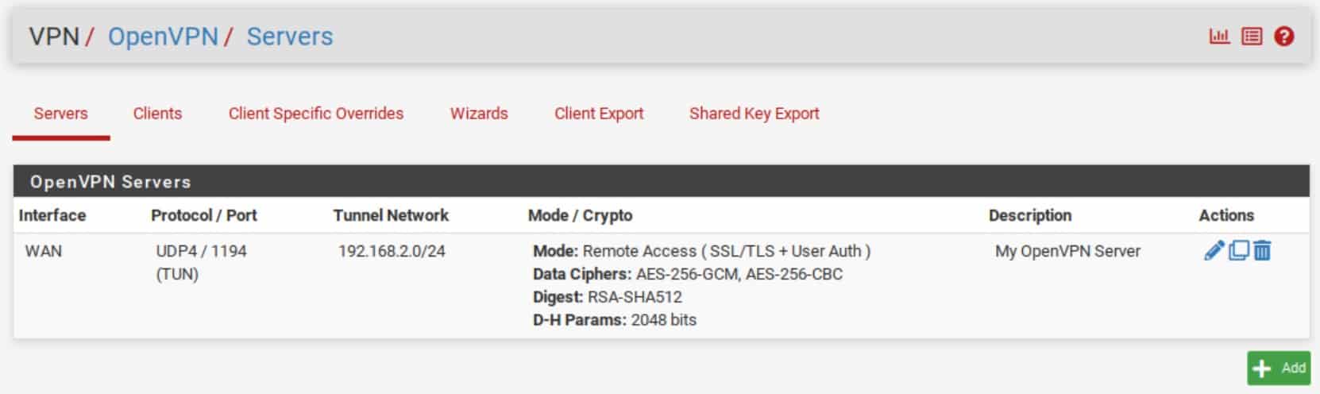Viewport: 1320px width, 394px height.
Task: Select the WAN interface cell
Action: pyautogui.click(x=44, y=251)
